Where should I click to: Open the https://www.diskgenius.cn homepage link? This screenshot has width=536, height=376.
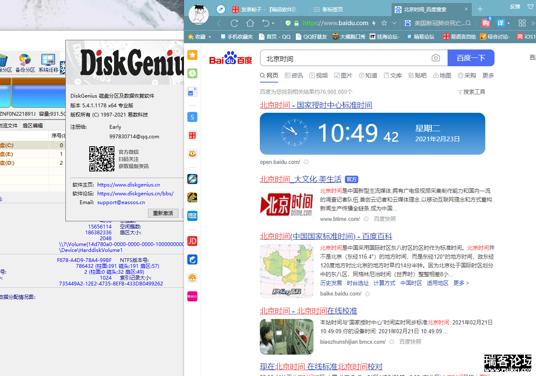pyautogui.click(x=129, y=184)
